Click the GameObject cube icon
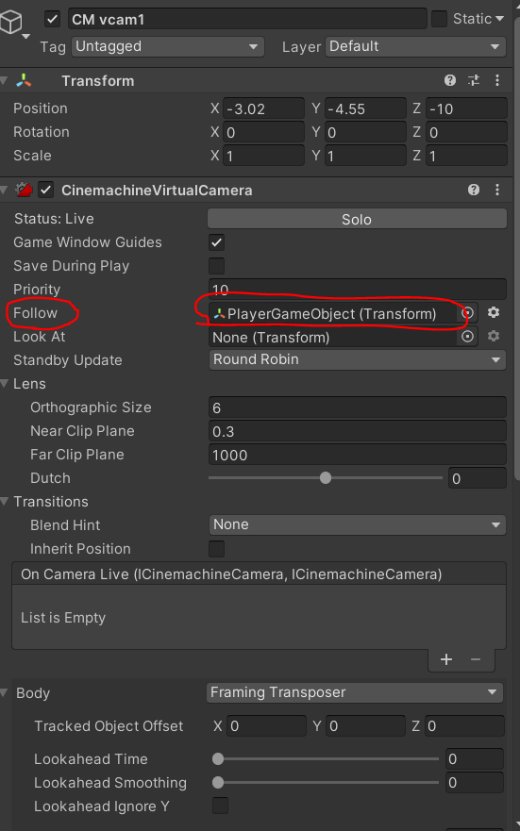The image size is (520, 831). (x=10, y=23)
